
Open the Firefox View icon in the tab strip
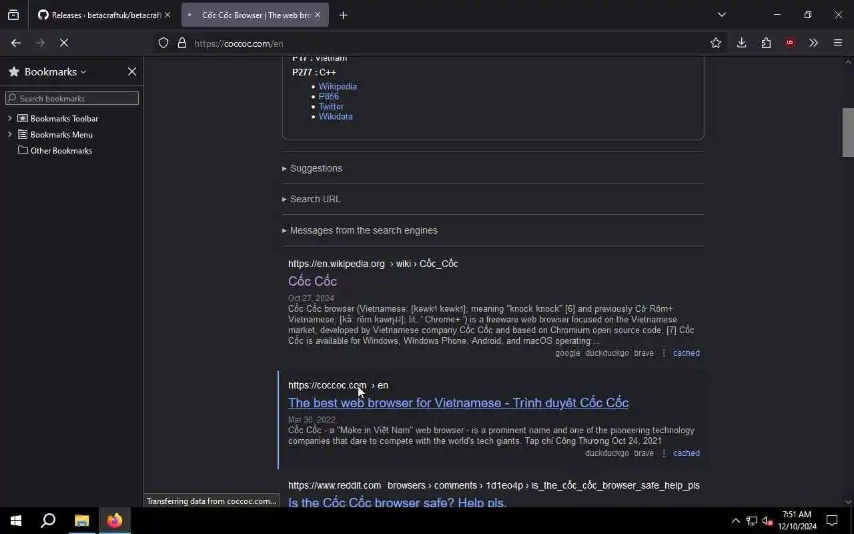point(13,15)
